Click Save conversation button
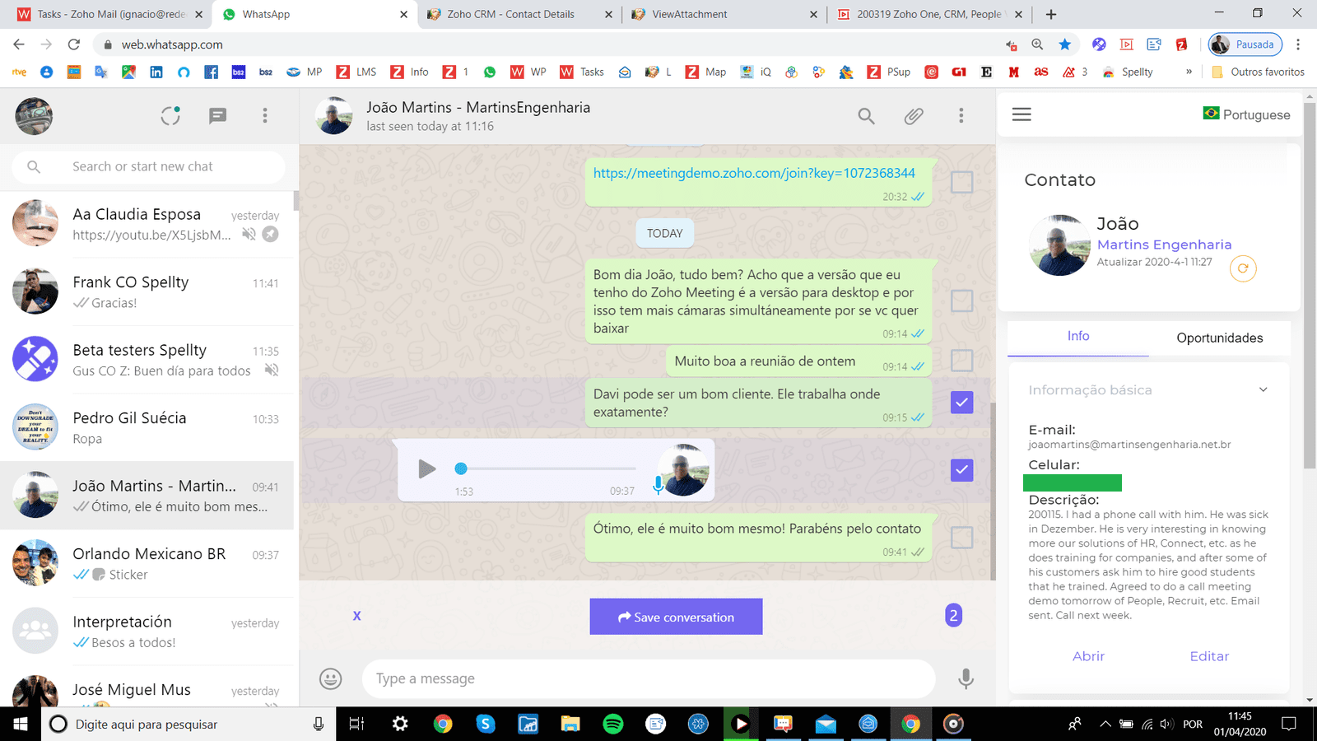The image size is (1317, 741). tap(676, 617)
